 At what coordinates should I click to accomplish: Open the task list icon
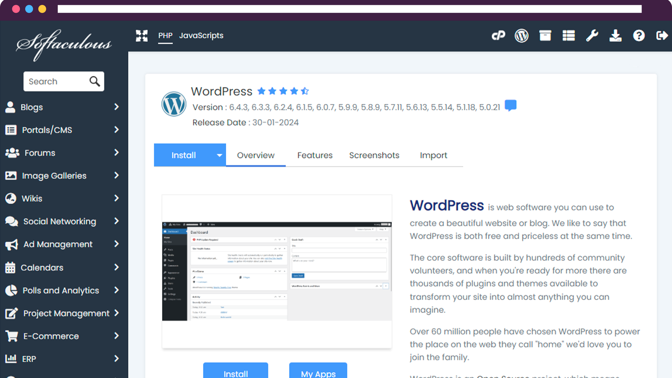[568, 36]
